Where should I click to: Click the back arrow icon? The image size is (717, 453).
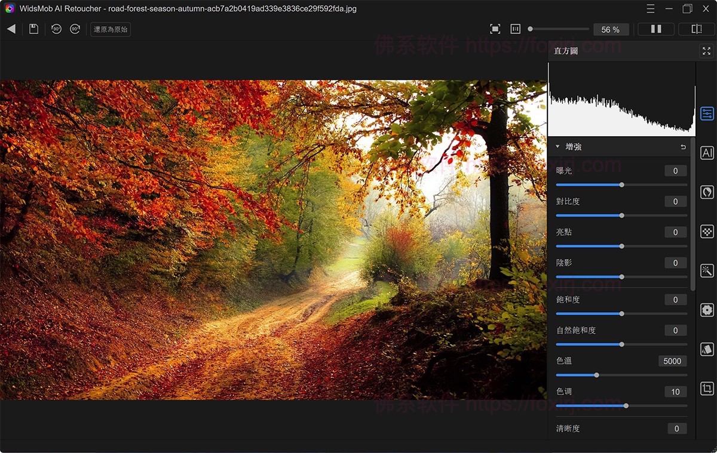(x=11, y=29)
